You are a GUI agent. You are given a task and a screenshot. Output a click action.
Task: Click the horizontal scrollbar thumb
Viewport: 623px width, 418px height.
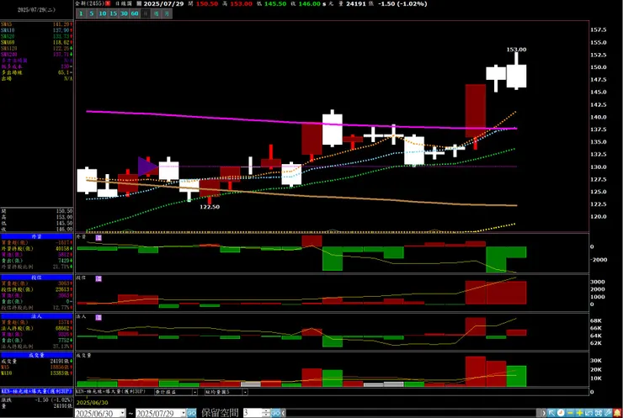tap(539, 413)
